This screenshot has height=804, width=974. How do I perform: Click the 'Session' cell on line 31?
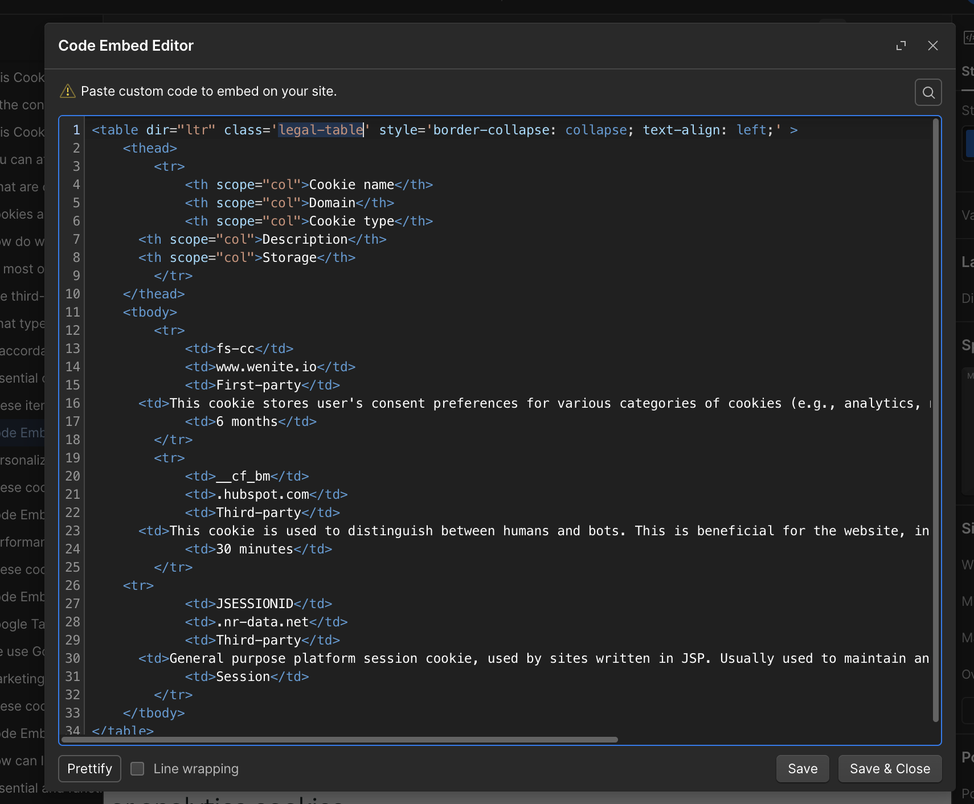pyautogui.click(x=243, y=676)
